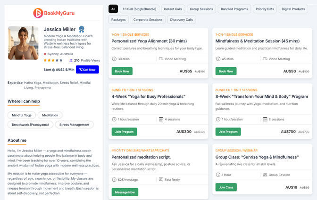Filter by Discovery Calls
This screenshot has height=200, width=317.
(182, 20)
